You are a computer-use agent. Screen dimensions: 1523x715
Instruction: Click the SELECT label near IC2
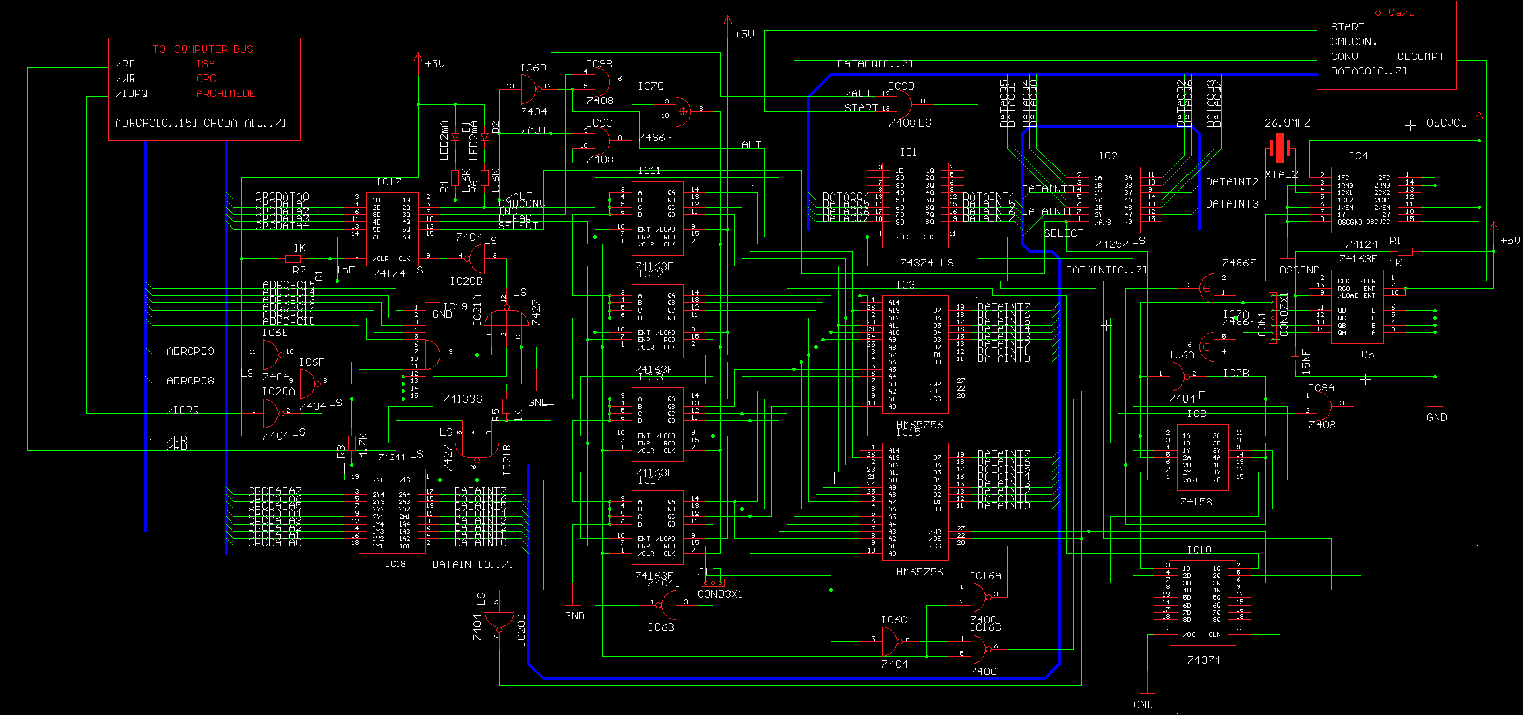1063,233
